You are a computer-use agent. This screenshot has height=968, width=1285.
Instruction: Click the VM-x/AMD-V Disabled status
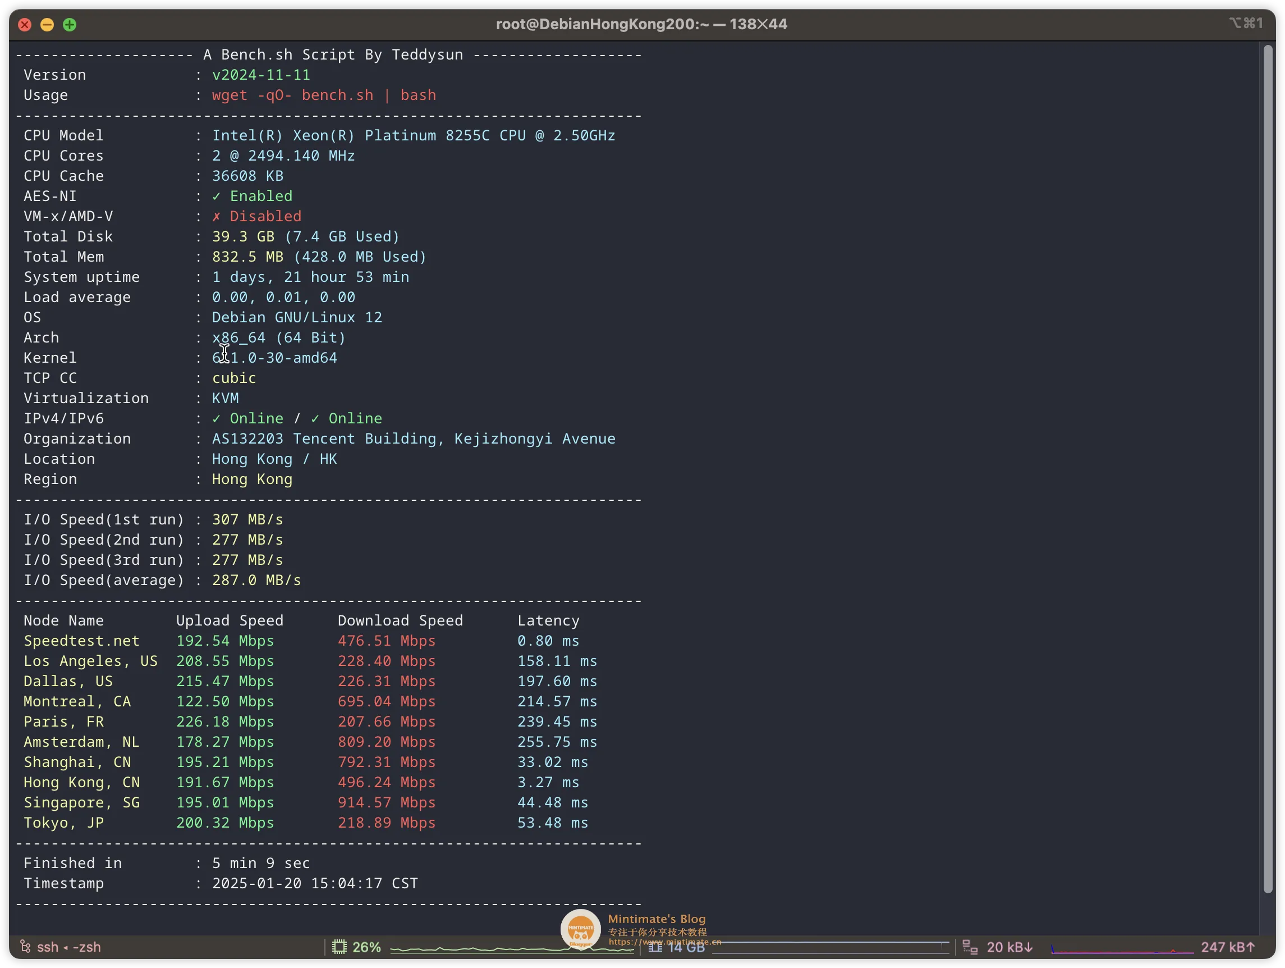coord(257,216)
